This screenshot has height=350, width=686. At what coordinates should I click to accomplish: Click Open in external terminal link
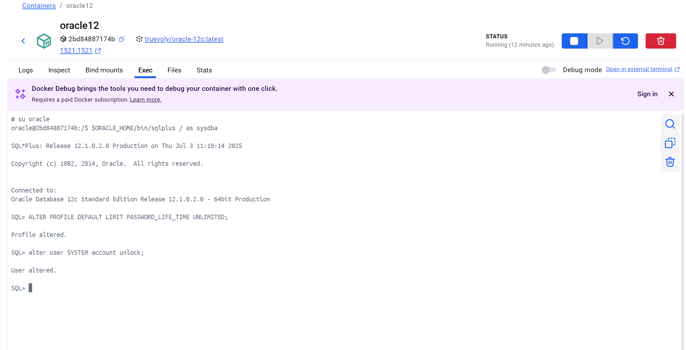[x=639, y=69]
